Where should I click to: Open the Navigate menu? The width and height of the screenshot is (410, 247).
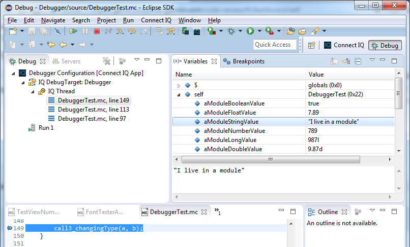[x=53, y=20]
